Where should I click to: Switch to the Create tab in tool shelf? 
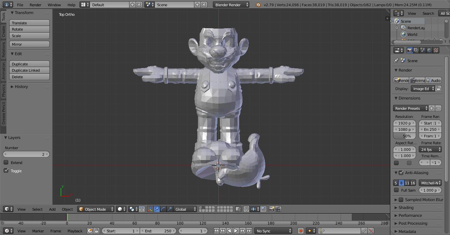[4, 31]
